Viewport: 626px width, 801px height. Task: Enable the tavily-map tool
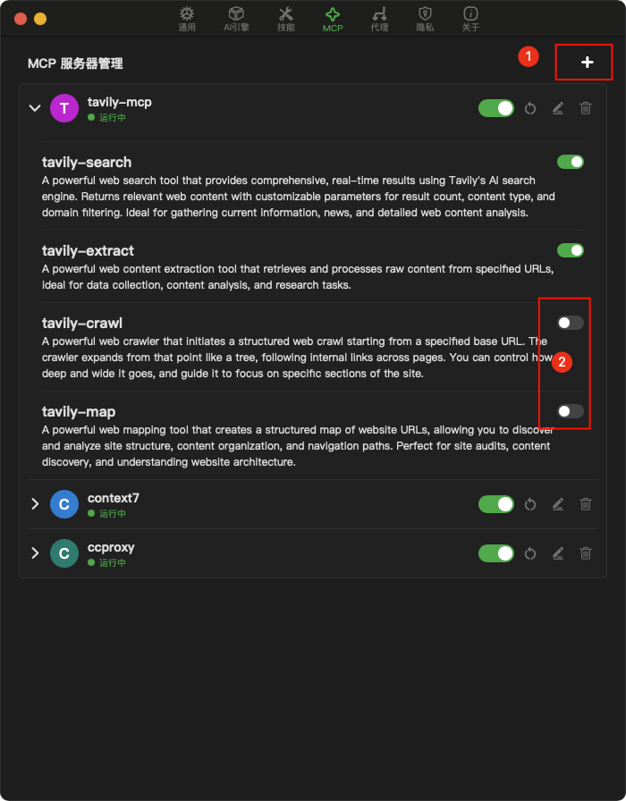click(571, 411)
